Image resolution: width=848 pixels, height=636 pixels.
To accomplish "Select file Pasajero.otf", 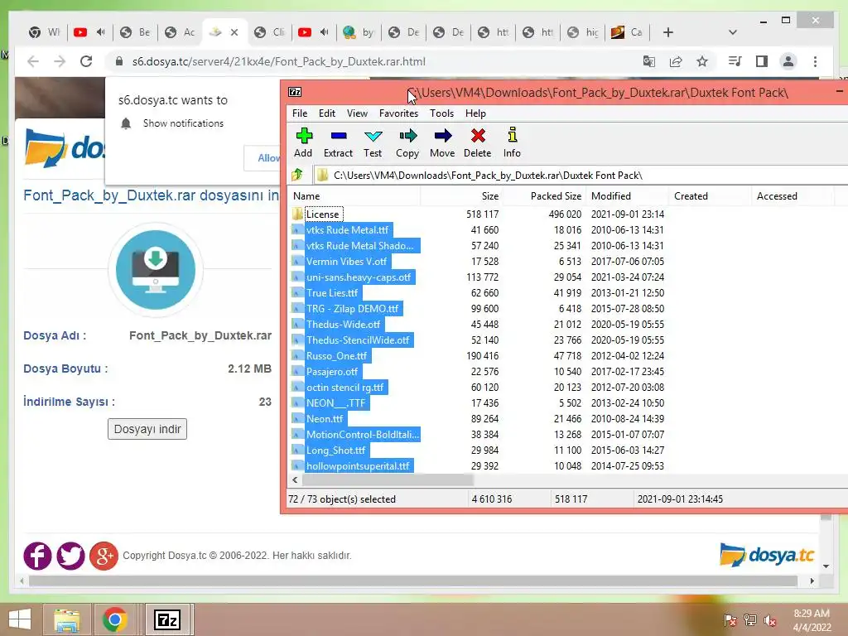I will tap(332, 372).
